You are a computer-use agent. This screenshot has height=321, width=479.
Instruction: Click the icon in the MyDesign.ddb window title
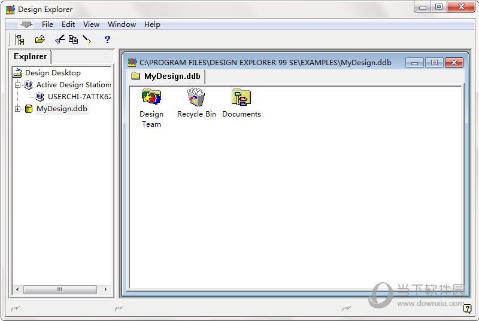coord(132,63)
